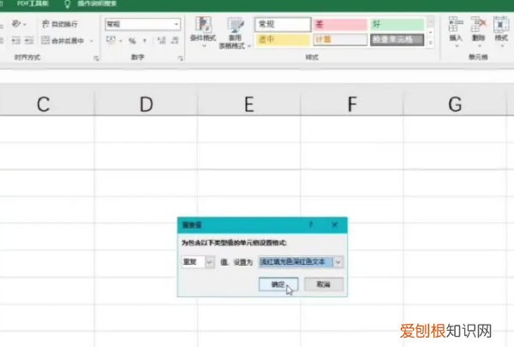The height and width of the screenshot is (347, 514).
Task: Select the 好 green cell style
Action: (397, 24)
